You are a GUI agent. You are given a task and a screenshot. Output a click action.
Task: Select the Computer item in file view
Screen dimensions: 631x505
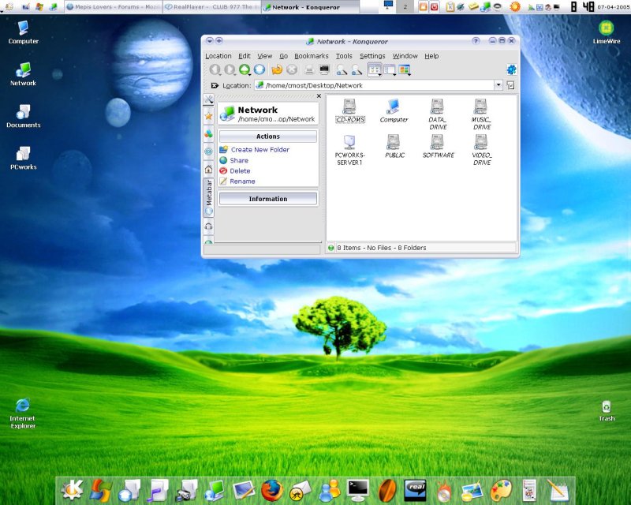(394, 110)
